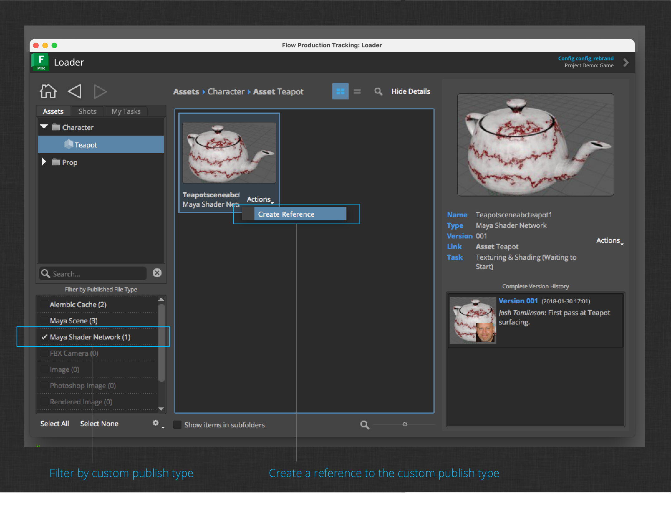Enable Show items in subfolders
The height and width of the screenshot is (515, 671).
pyautogui.click(x=177, y=425)
